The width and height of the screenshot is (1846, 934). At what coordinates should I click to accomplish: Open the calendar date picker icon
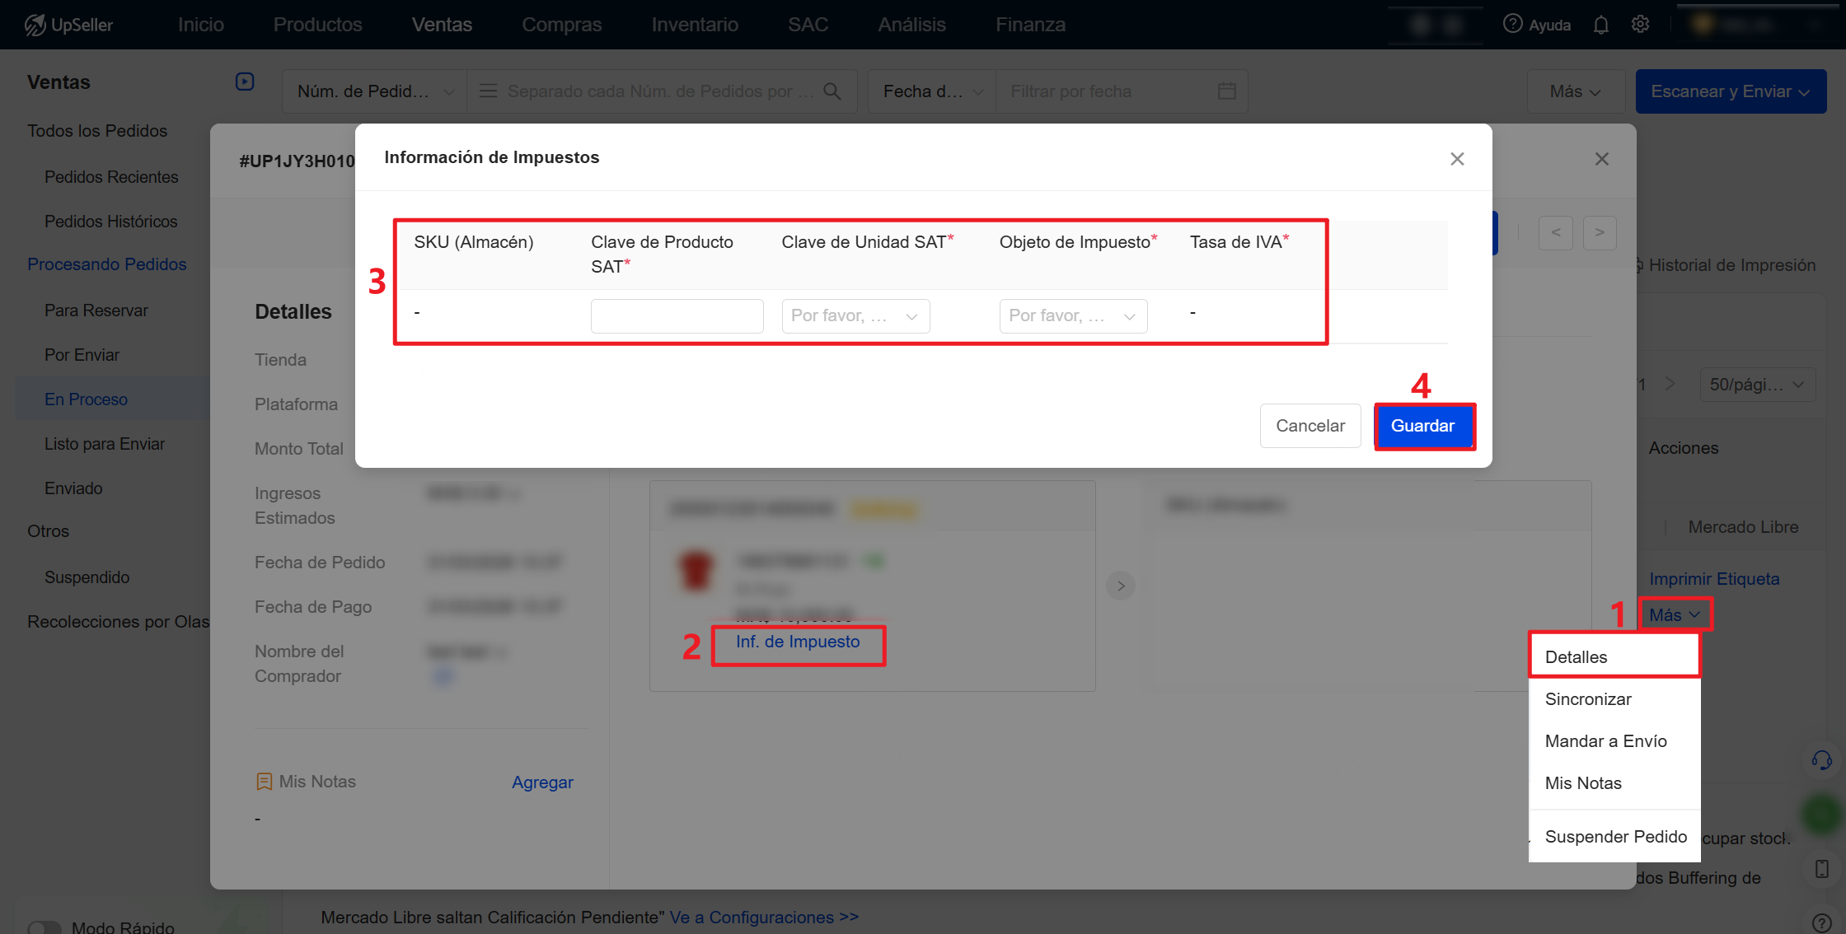[1226, 91]
